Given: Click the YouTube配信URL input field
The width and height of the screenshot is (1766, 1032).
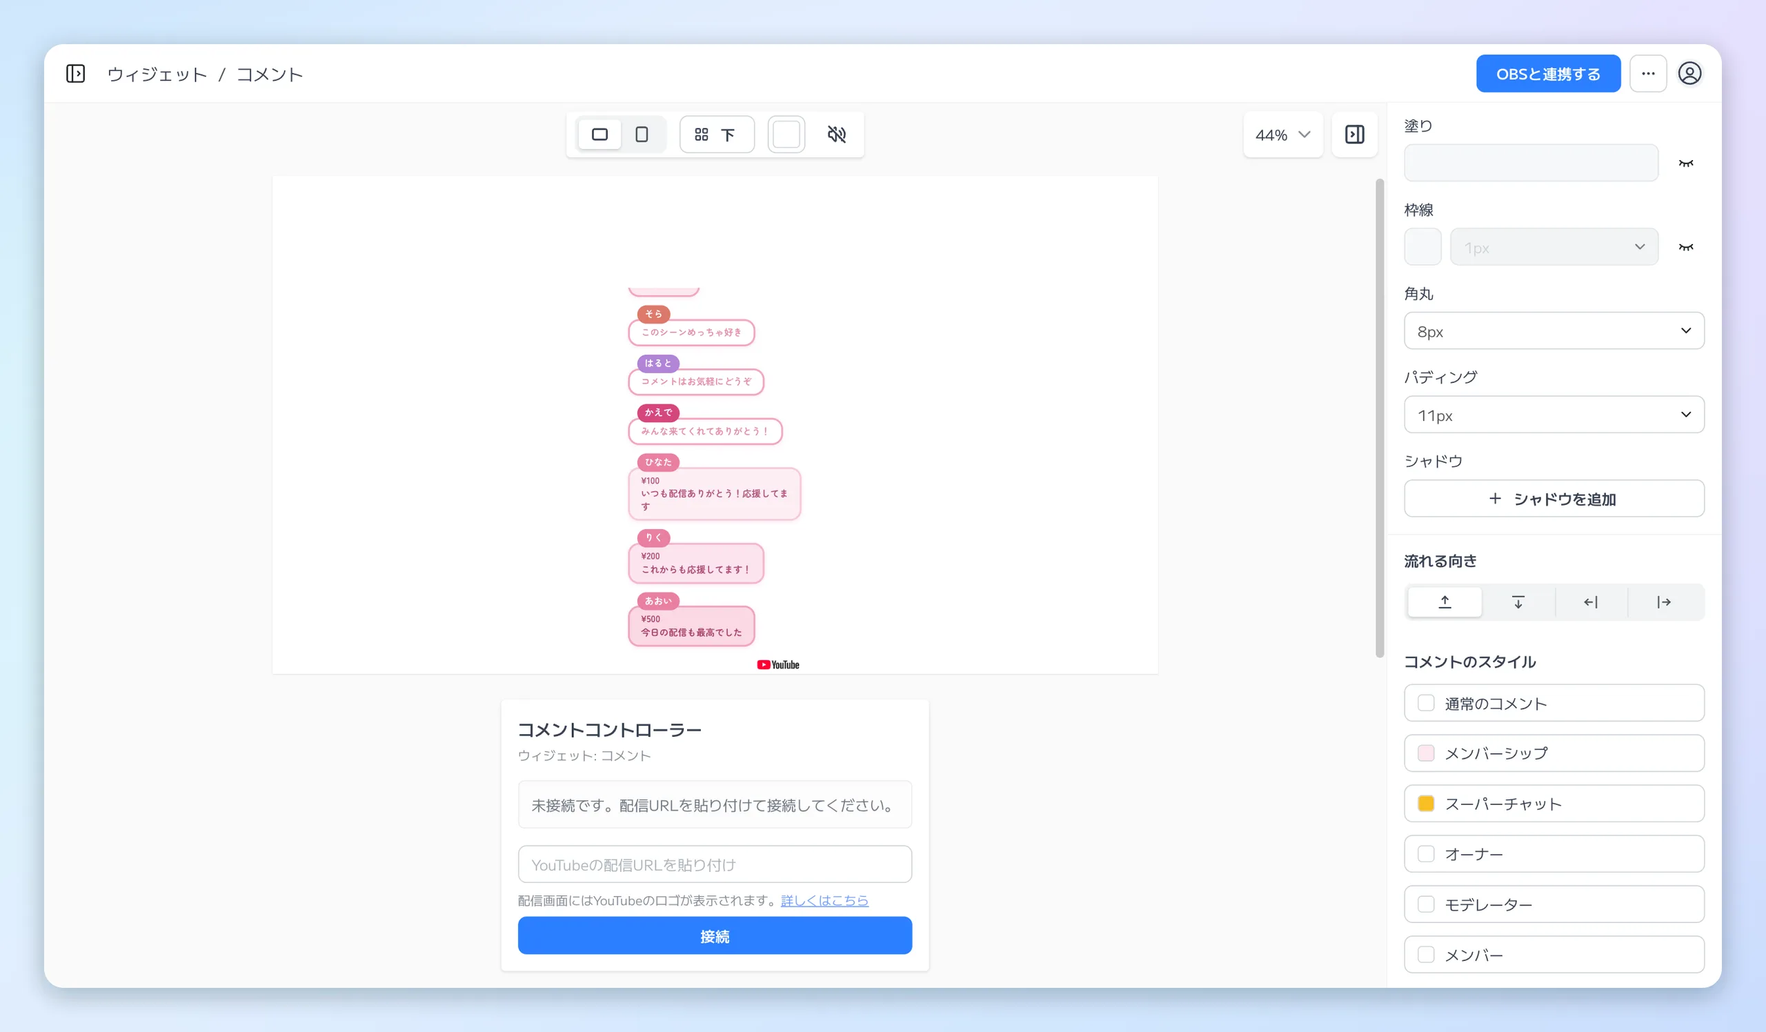Looking at the screenshot, I should tap(715, 864).
